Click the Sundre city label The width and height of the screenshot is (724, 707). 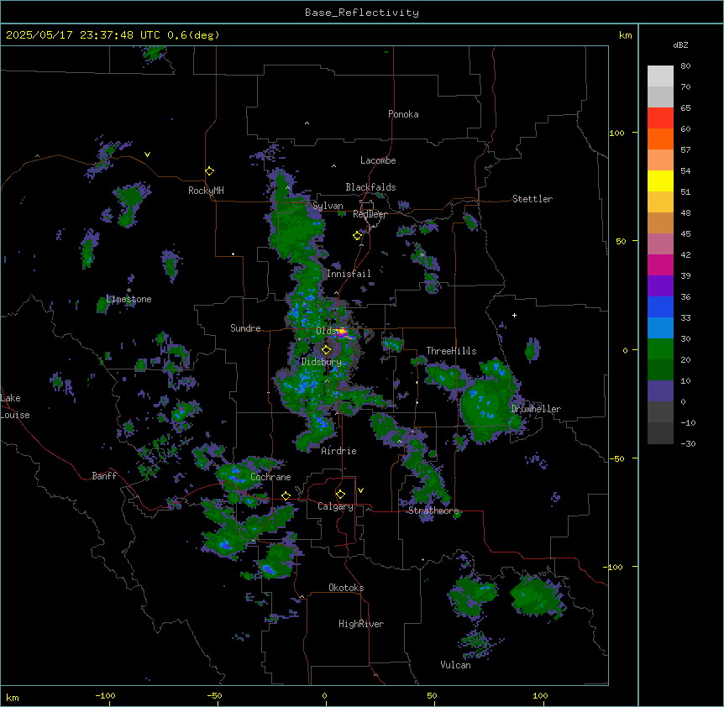(x=245, y=328)
